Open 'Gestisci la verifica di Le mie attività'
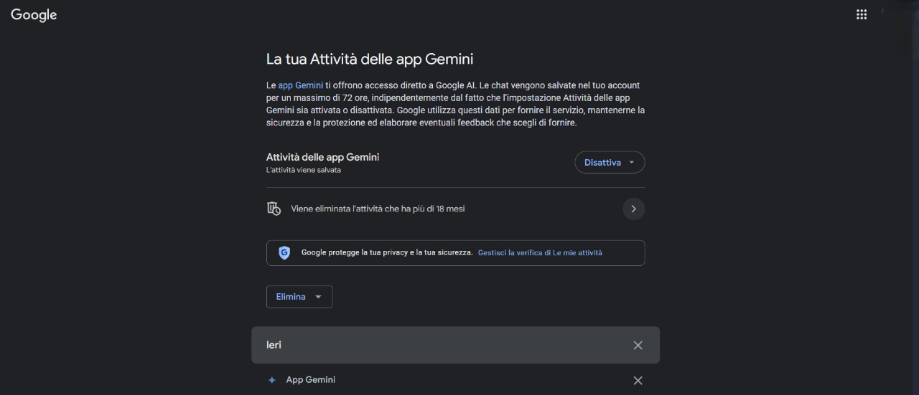The height and width of the screenshot is (395, 919). tap(540, 253)
